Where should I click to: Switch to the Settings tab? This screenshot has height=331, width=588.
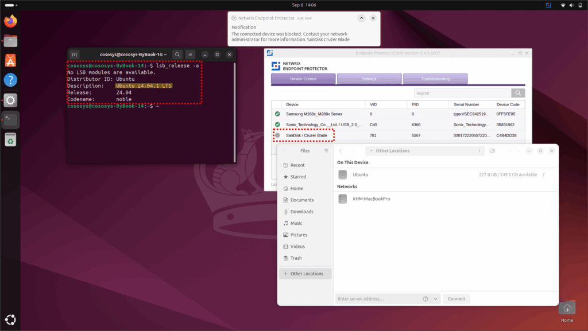[369, 79]
